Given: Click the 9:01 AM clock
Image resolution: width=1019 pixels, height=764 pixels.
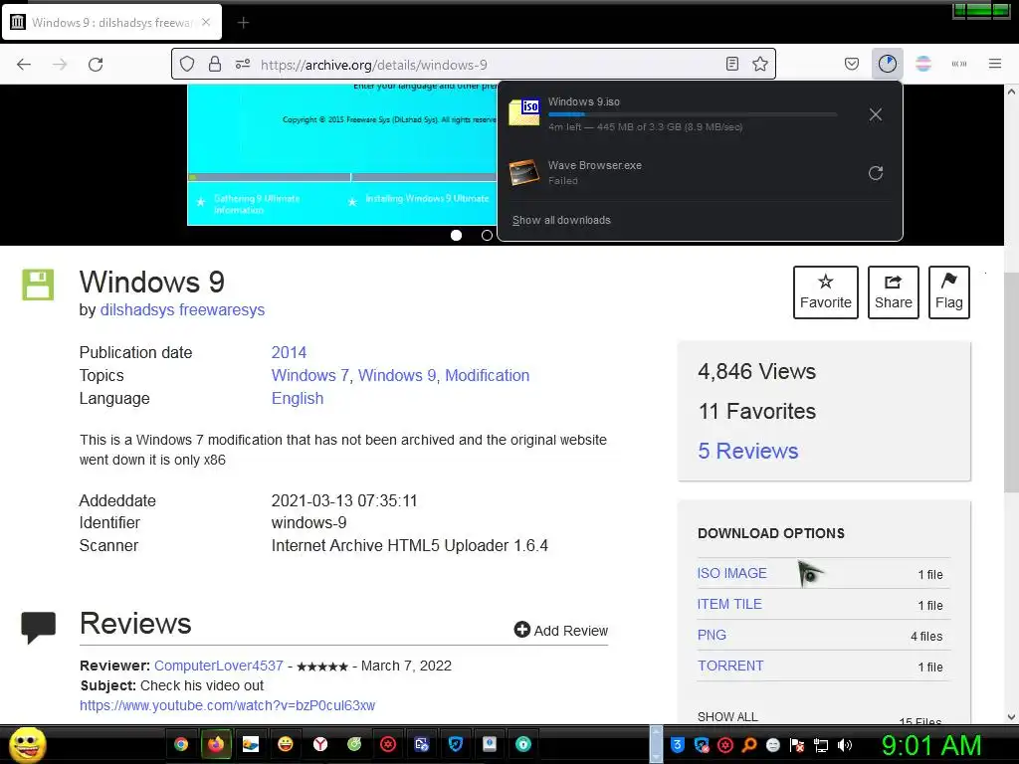Looking at the screenshot, I should tap(931, 745).
